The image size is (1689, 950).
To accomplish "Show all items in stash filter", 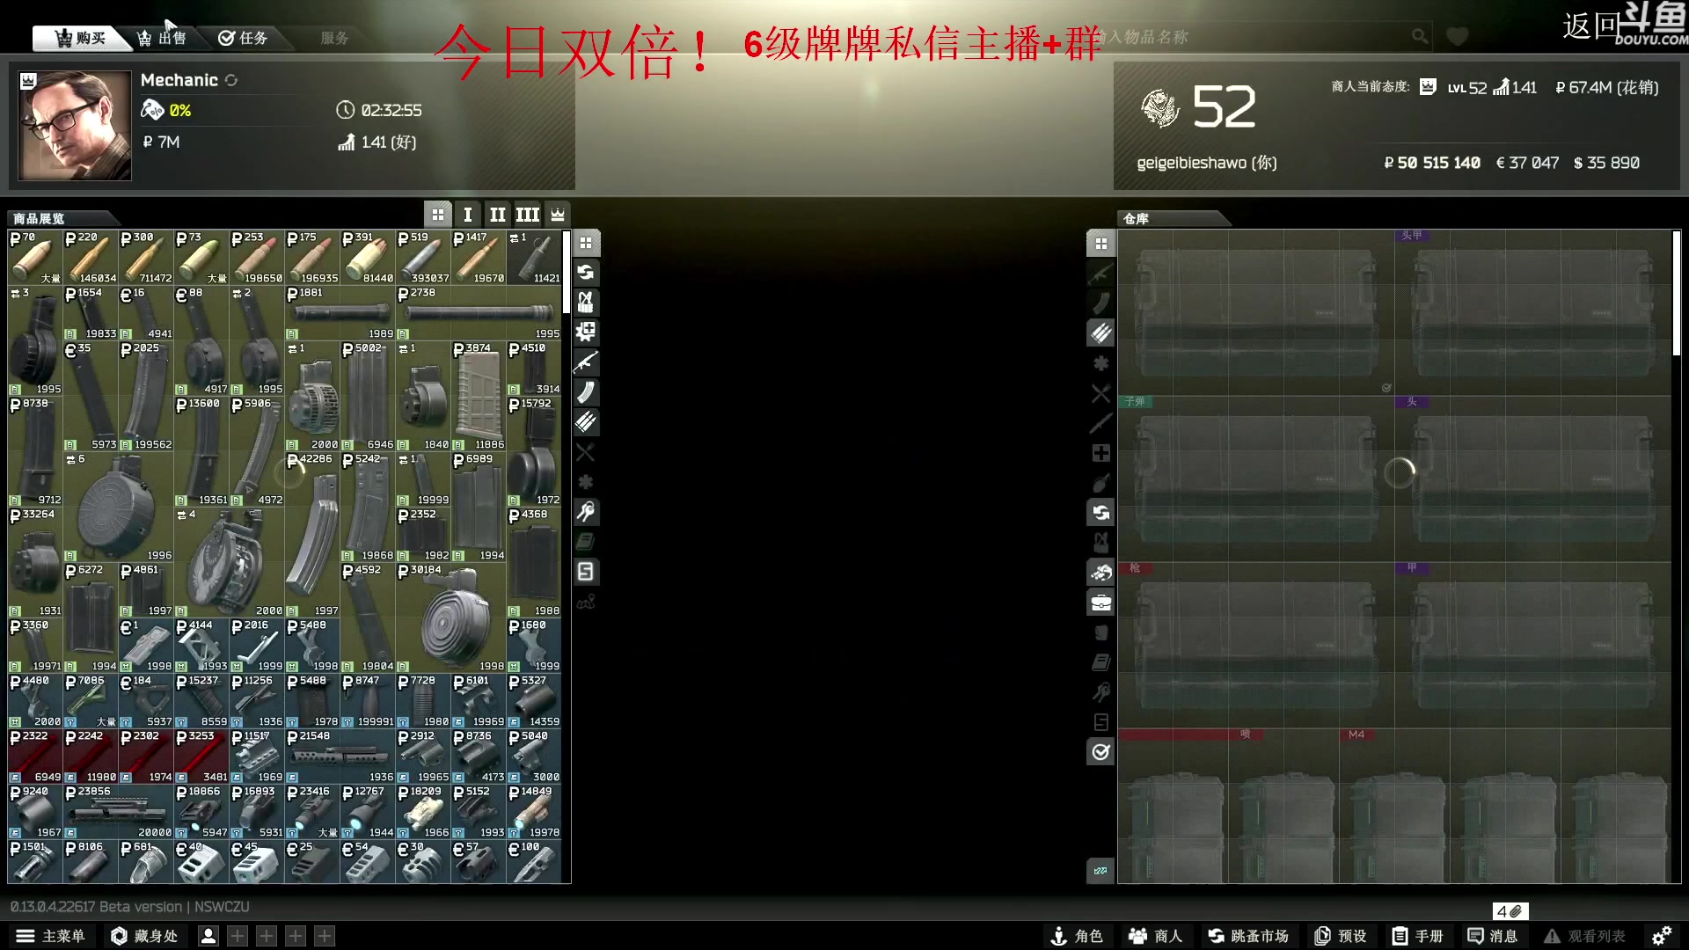I will pos(1100,243).
